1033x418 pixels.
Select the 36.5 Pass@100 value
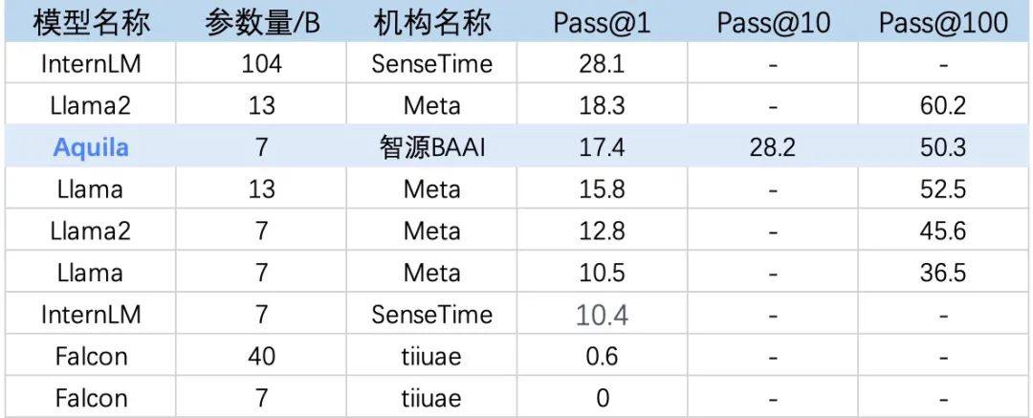pos(943,273)
